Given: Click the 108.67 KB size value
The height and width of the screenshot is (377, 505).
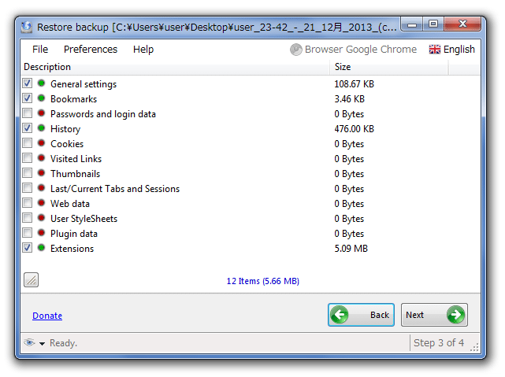Looking at the screenshot, I should click(x=354, y=84).
